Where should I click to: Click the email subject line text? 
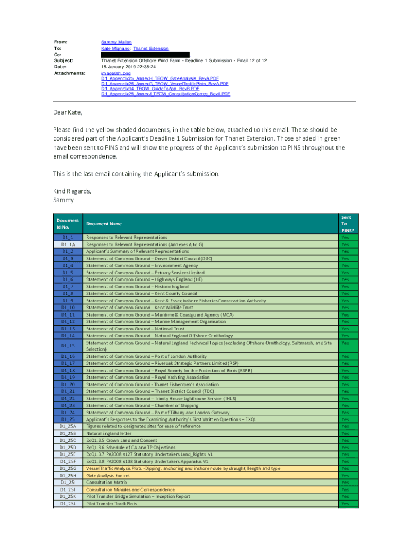(184, 61)
